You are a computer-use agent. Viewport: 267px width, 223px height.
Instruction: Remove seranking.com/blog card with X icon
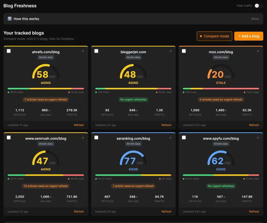170,138
